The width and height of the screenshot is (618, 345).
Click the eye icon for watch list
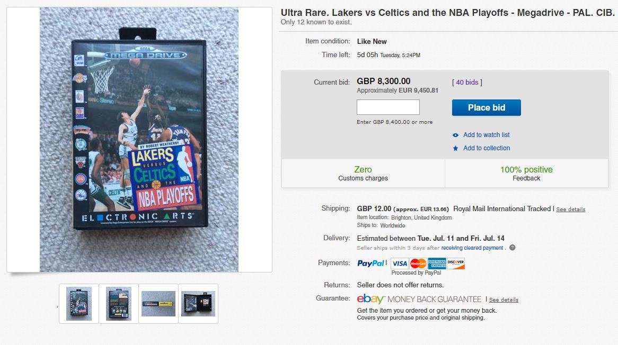[x=455, y=135]
